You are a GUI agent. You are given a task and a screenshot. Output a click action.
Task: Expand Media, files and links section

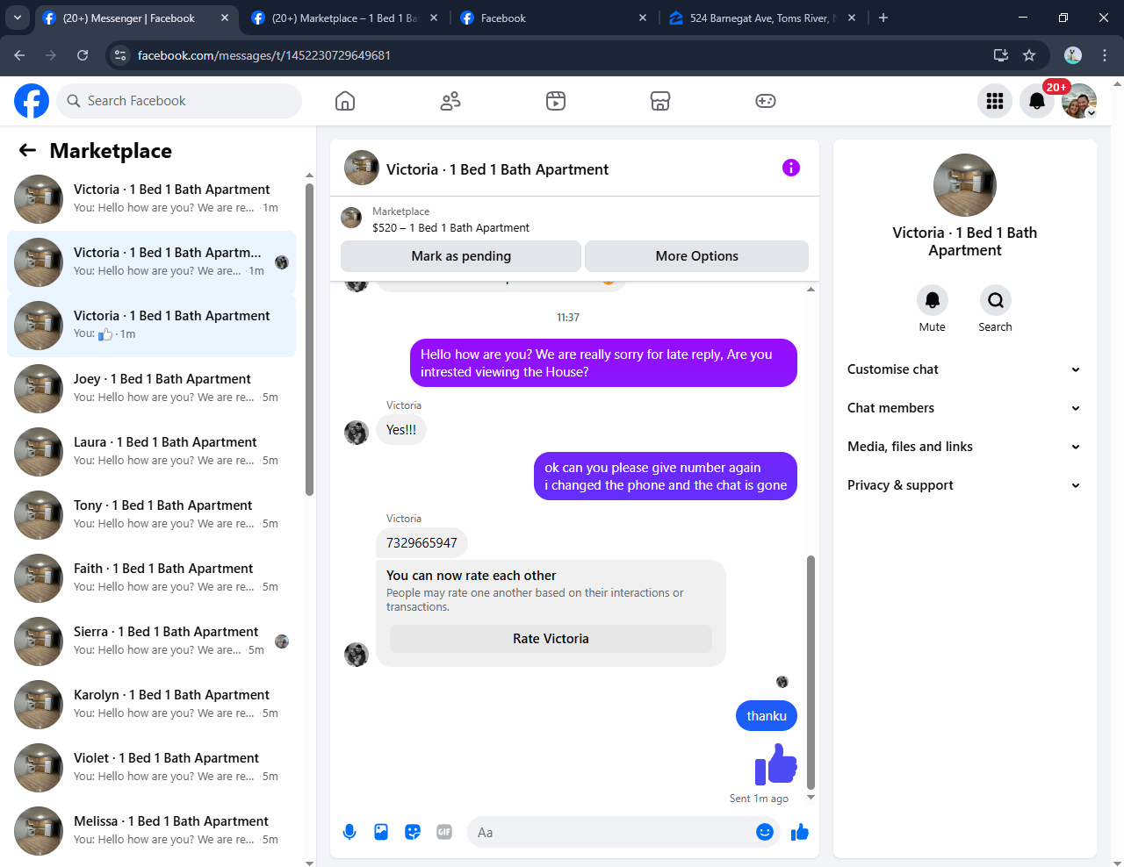tap(964, 447)
